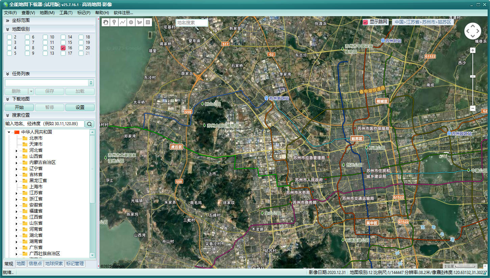Click the 苏州新区站 station icon
The width and height of the screenshot is (490, 278).
tap(266, 98)
